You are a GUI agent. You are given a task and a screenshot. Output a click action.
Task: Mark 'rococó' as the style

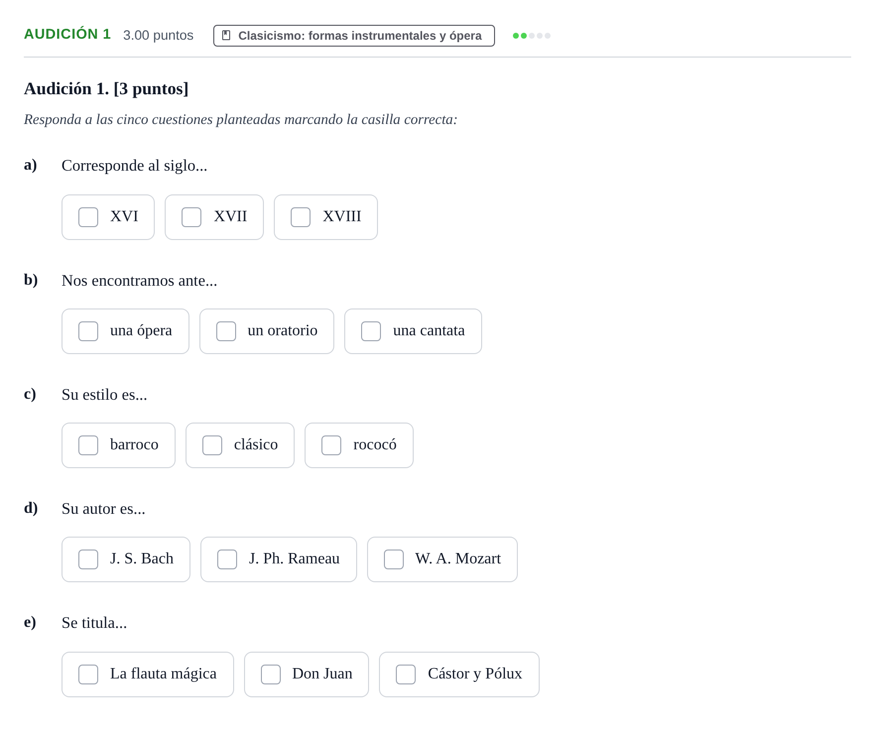331,445
